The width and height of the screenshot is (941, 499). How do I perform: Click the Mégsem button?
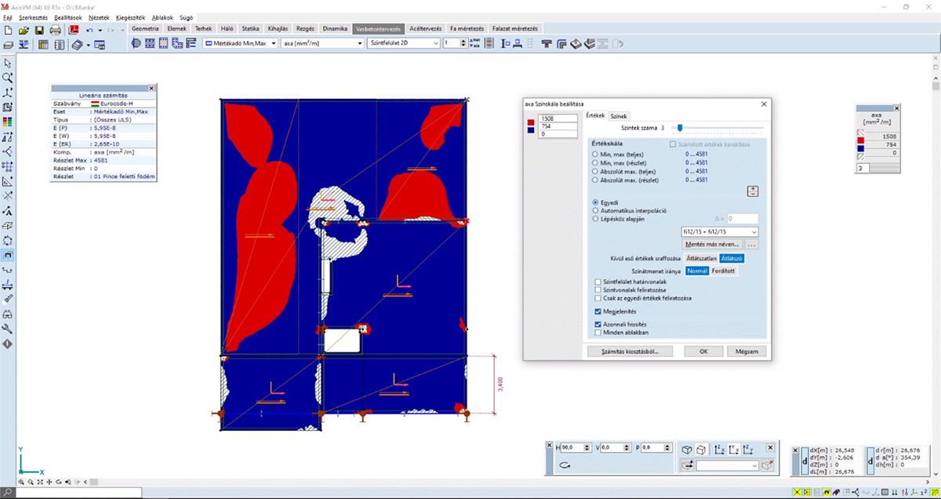click(746, 351)
